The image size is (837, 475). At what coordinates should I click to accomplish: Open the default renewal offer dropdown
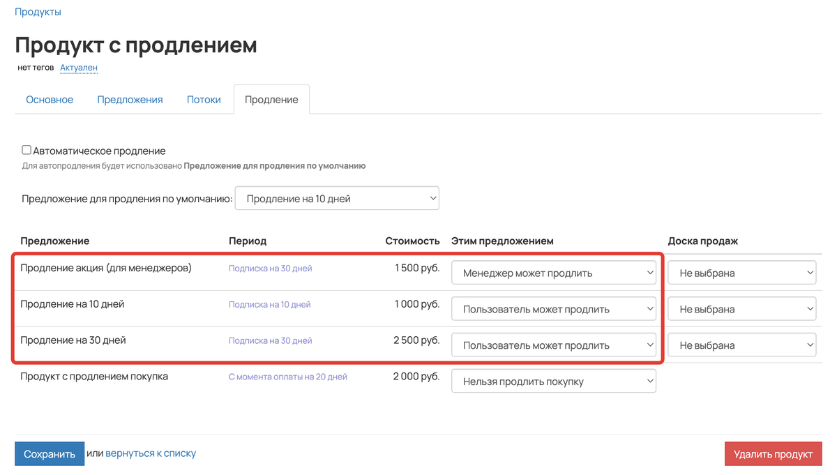pyautogui.click(x=337, y=199)
